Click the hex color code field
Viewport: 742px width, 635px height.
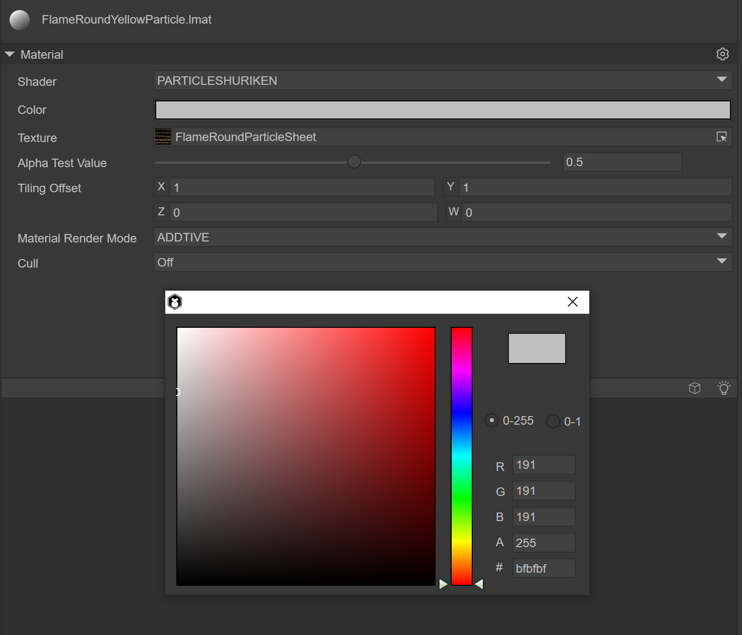click(544, 568)
